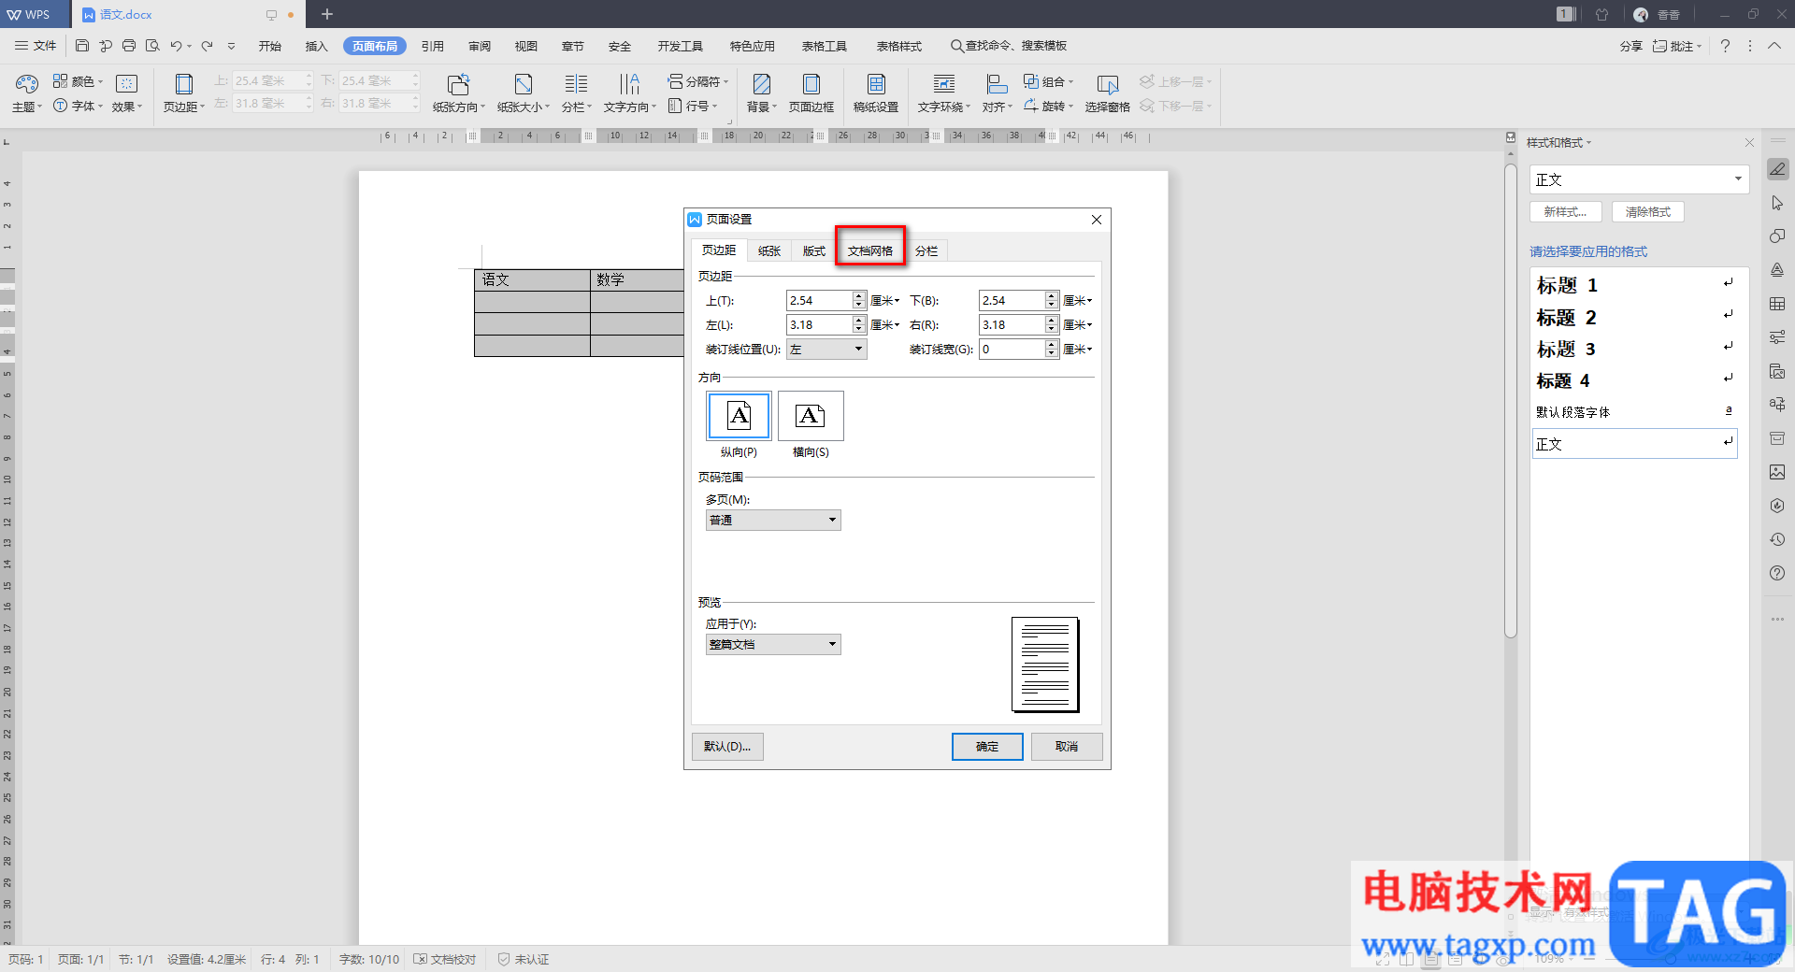Switch to the 开始 ribbon tab
The width and height of the screenshot is (1795, 972).
click(270, 46)
